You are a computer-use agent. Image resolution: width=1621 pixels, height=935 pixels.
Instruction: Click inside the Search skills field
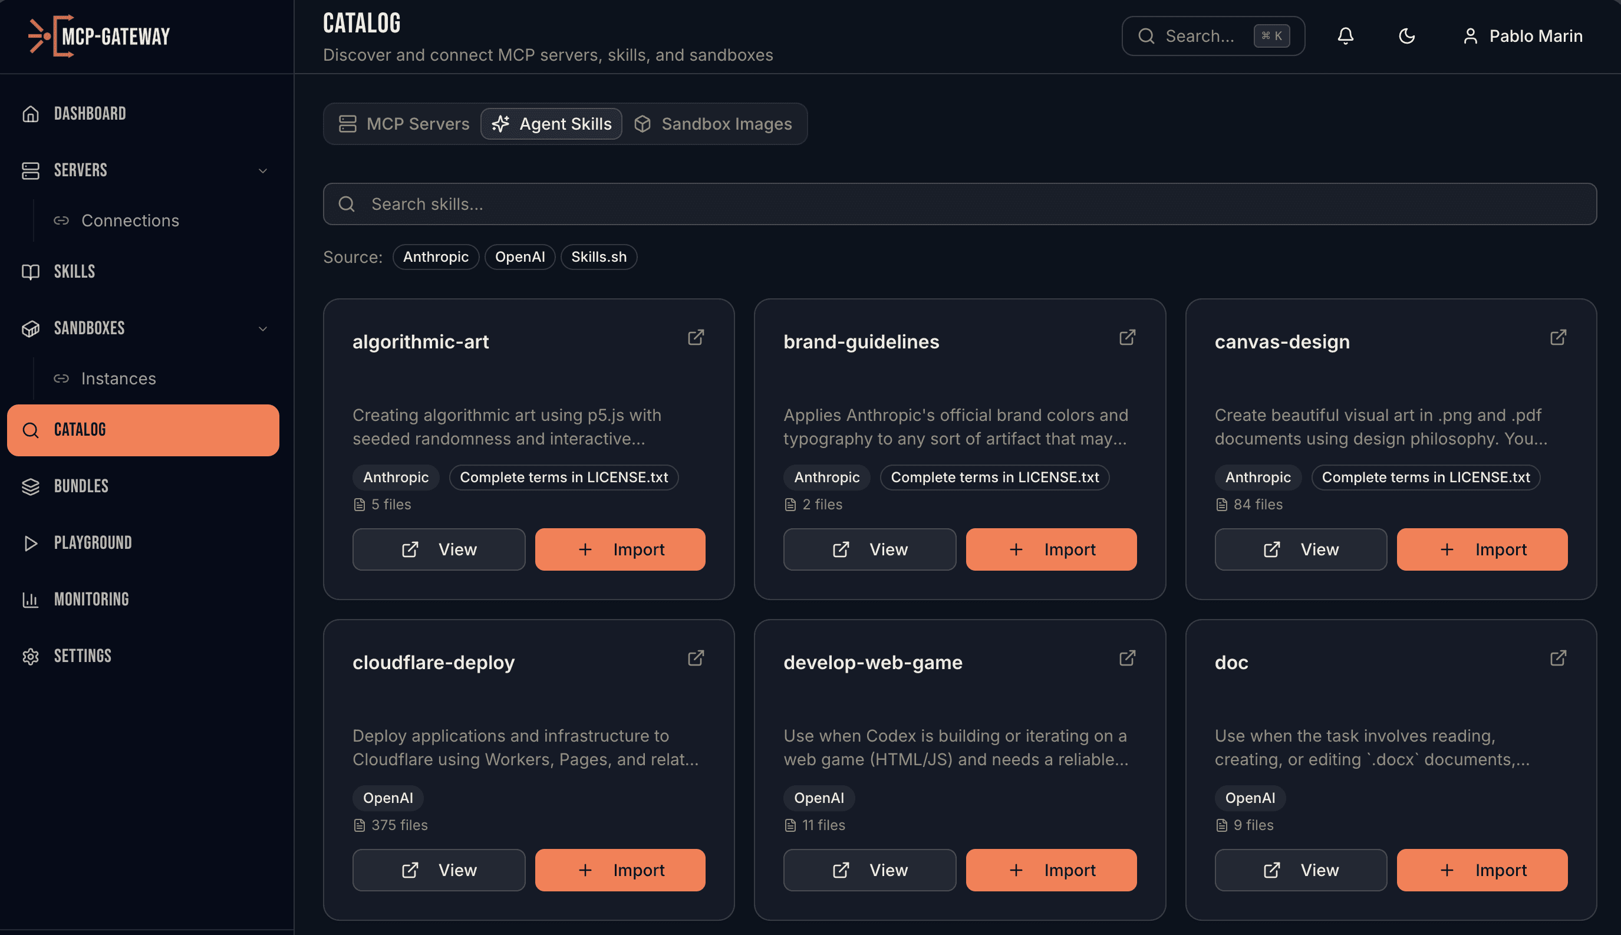click(x=770, y=203)
